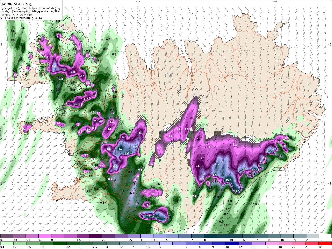Click the 6.0 precipitation value on the map
Viewport: 332px width, 249px height.
coord(115,167)
